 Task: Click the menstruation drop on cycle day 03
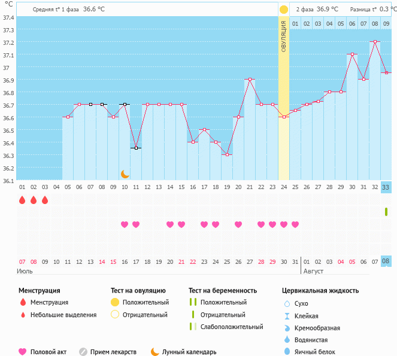(x=45, y=200)
